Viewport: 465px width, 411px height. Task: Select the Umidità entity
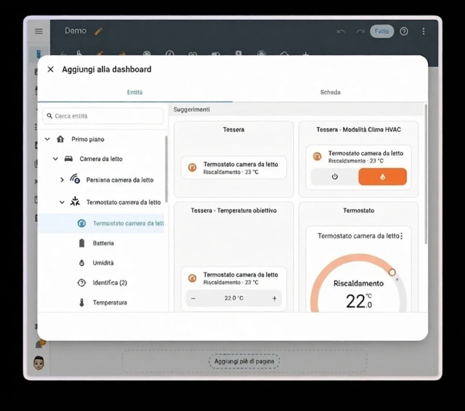101,263
